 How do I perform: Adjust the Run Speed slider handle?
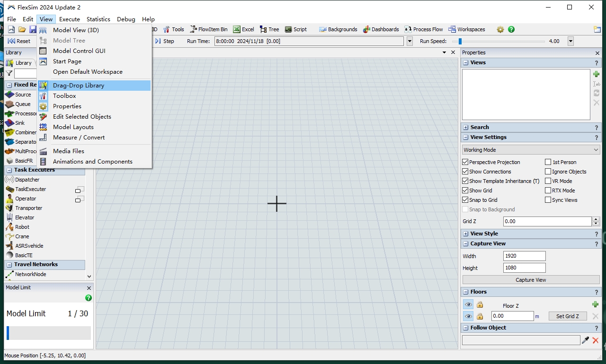pos(460,41)
